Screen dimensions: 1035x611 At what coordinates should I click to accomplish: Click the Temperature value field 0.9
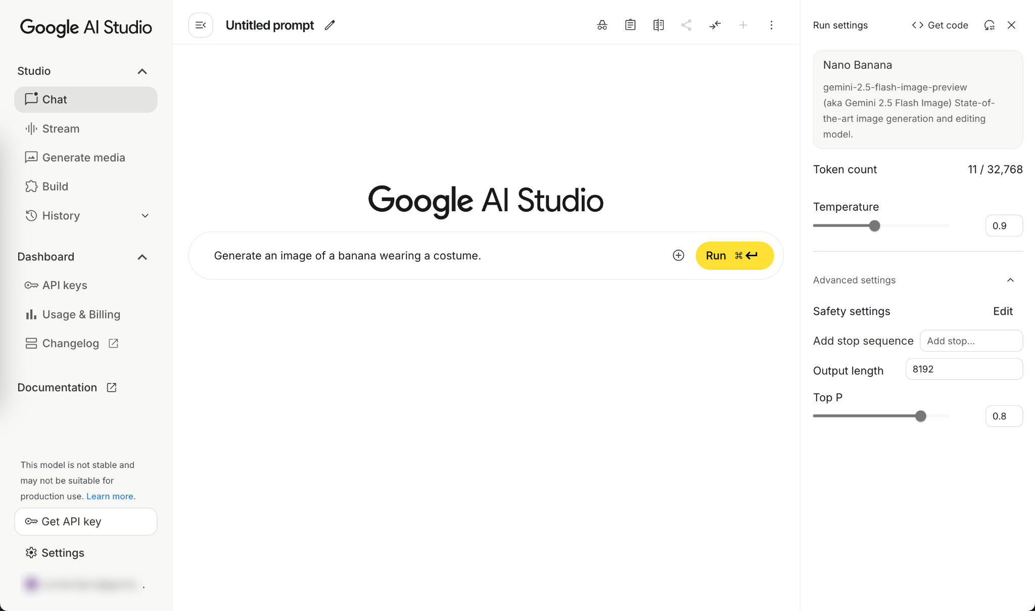(1004, 226)
